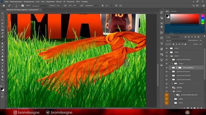The image size is (206, 115).
Task: Toggle the airbrush build-up icon
Action: tap(82, 6)
